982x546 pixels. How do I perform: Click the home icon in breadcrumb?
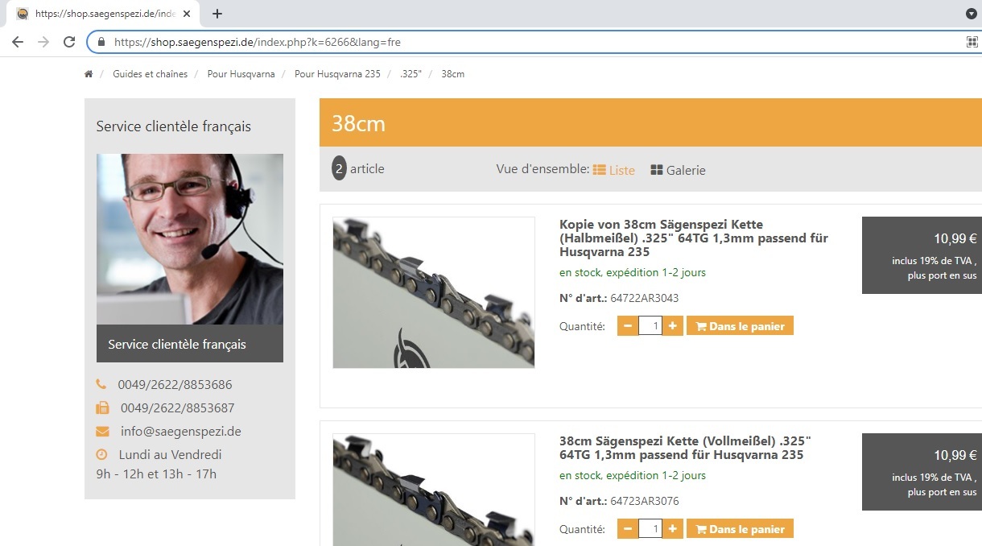tap(89, 74)
